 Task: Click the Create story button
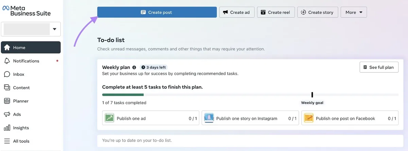pyautogui.click(x=318, y=12)
